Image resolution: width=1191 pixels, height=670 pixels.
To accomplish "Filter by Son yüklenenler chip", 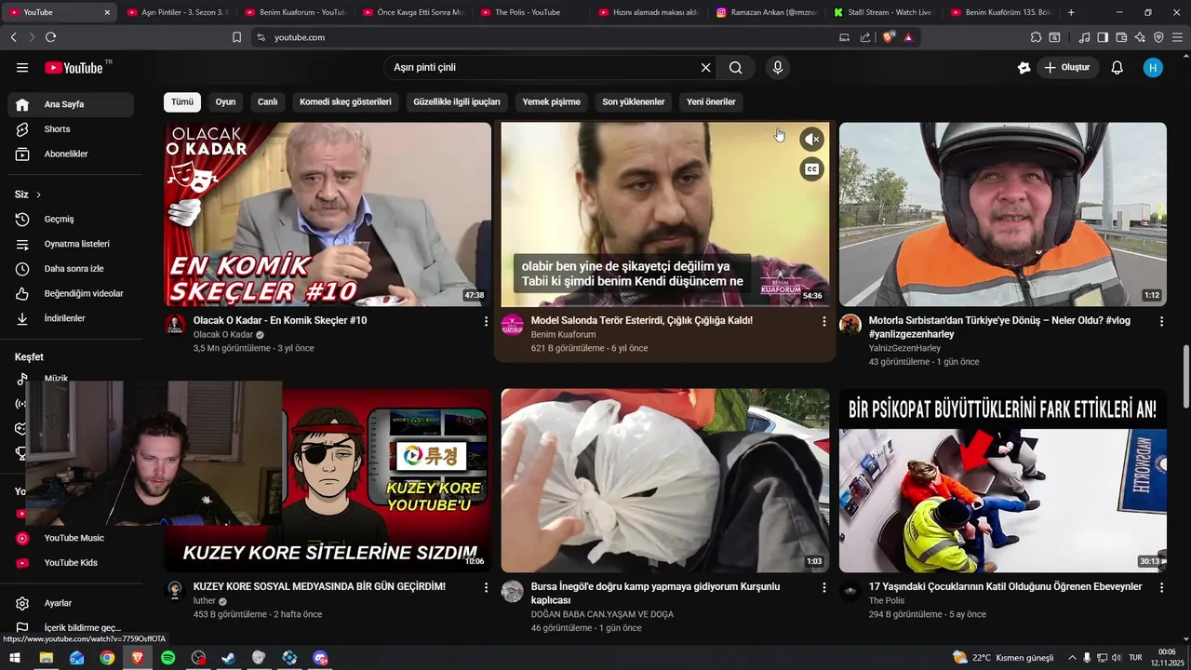I will click(634, 101).
